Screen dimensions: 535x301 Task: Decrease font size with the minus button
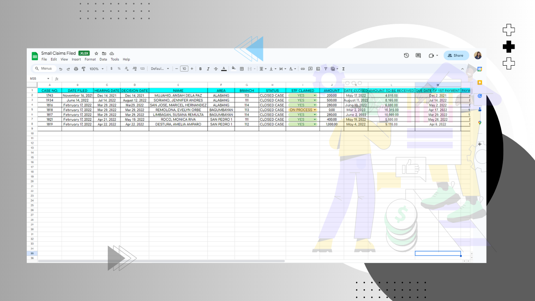pos(176,69)
